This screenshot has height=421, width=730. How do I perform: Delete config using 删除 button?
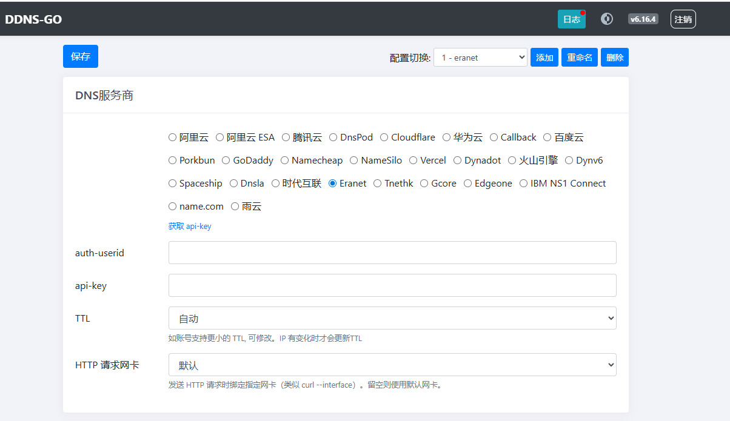(x=614, y=58)
